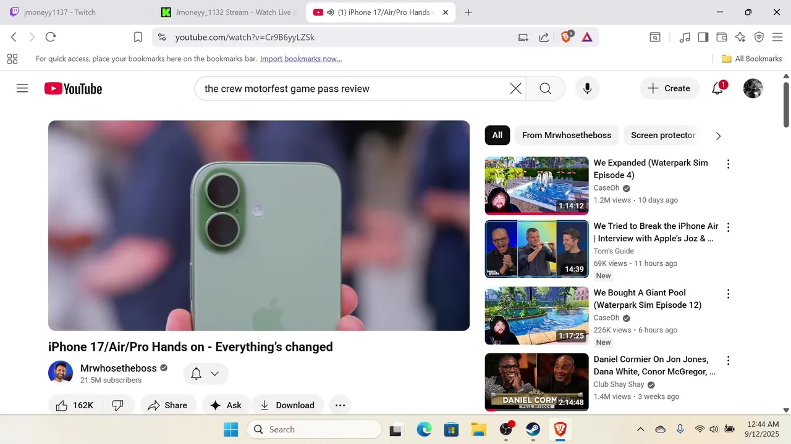Screen dimensions: 791x444
Task: Open site settings icon in address bar
Action: point(162,37)
